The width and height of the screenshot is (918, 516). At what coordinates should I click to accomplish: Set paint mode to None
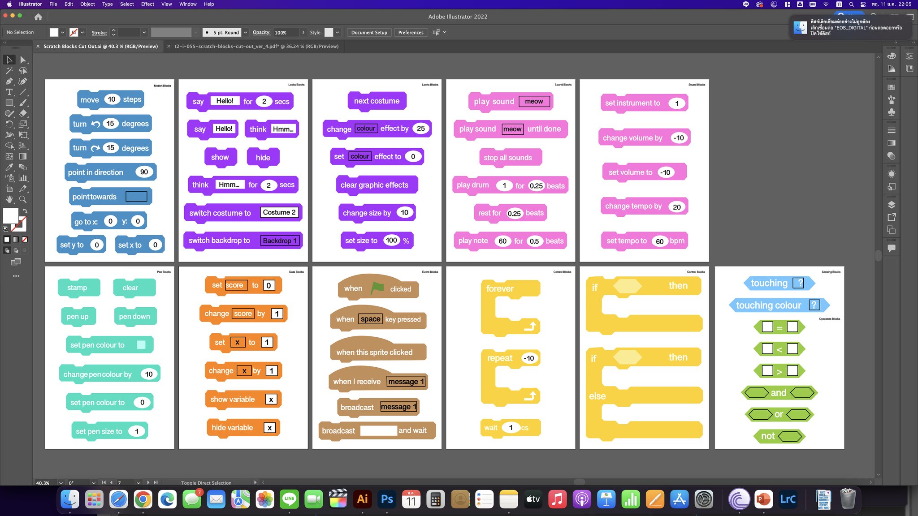(25, 240)
